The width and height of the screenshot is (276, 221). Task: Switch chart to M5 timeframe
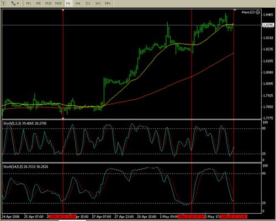coord(38,3)
